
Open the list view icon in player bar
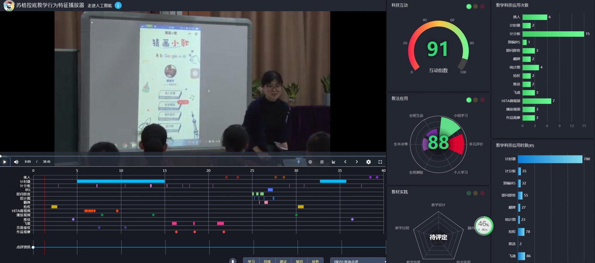point(322,162)
